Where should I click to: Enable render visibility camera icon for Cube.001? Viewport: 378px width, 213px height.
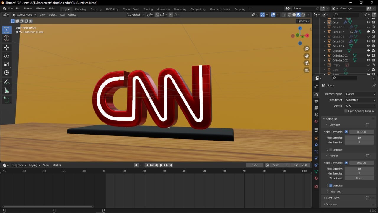(x=373, y=27)
